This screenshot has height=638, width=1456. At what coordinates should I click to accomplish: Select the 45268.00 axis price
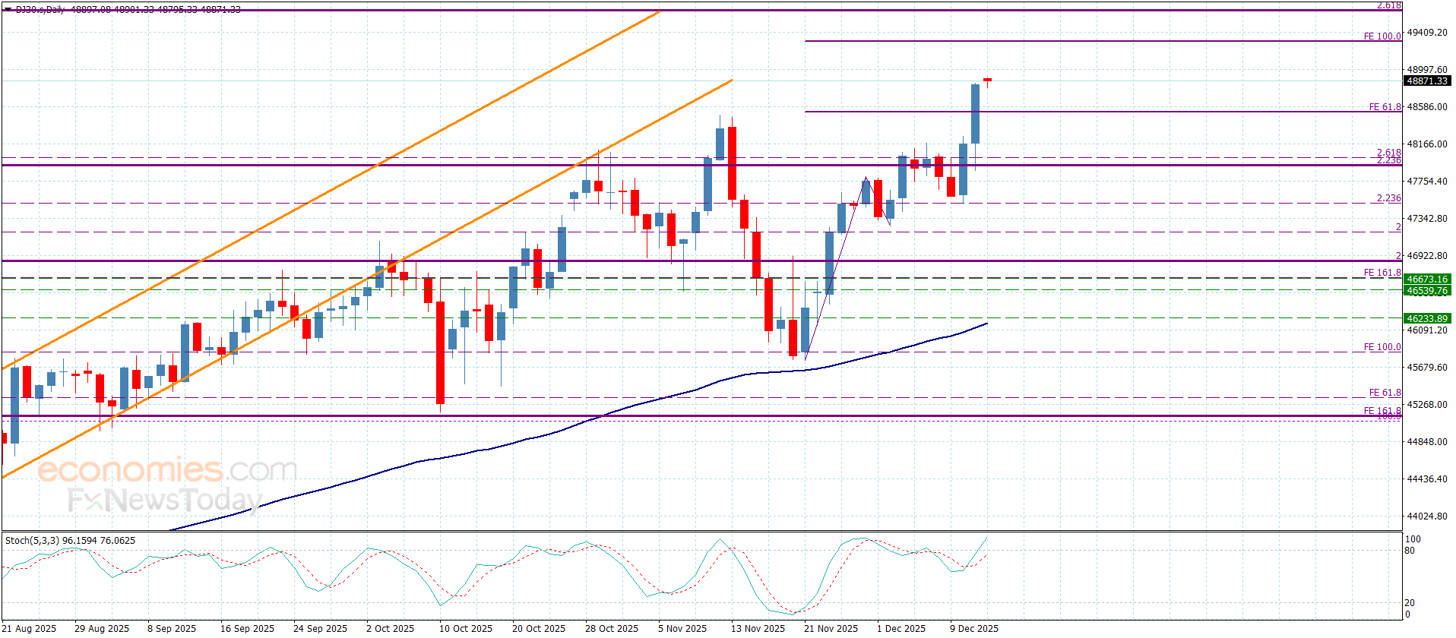click(1427, 405)
